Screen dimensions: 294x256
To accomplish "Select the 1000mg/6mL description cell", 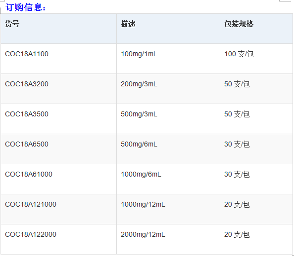I will click(168, 179).
